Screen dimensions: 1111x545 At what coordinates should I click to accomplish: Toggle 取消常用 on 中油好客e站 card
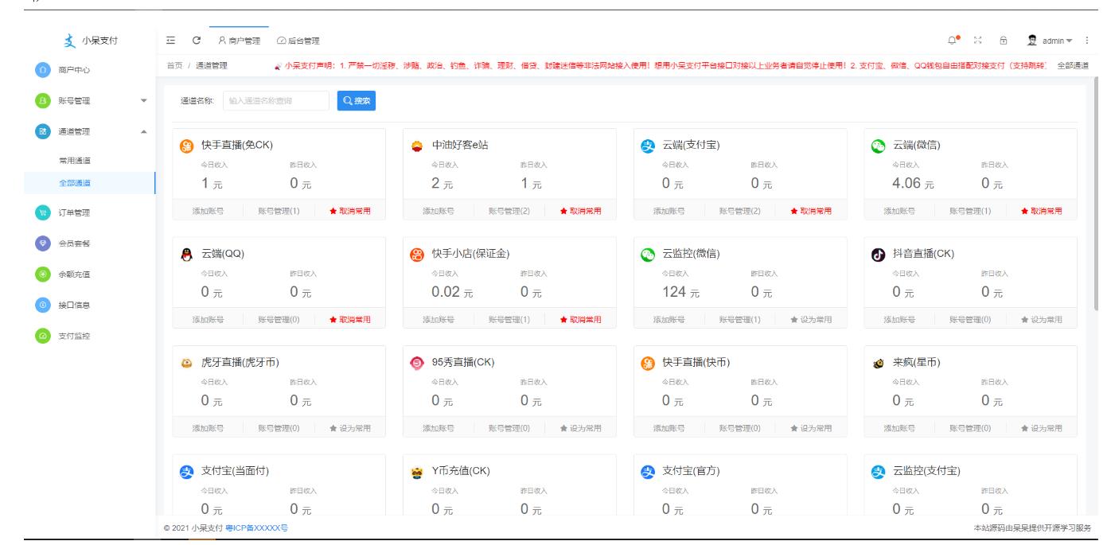(x=580, y=211)
